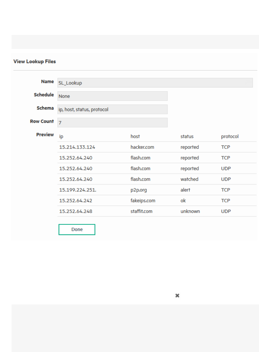Click the ip column header
This screenshot has height=352, width=259.
(x=61, y=136)
